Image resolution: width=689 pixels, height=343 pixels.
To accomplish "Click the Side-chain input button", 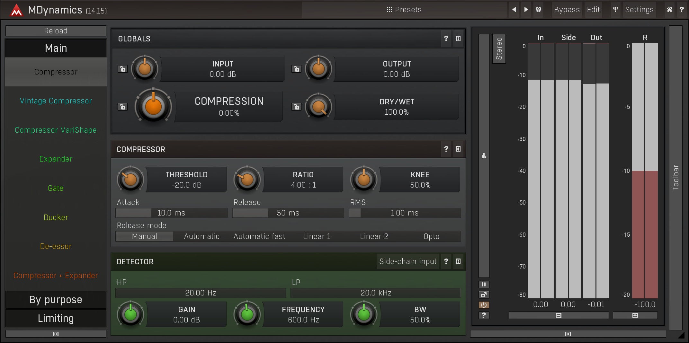I will click(408, 261).
